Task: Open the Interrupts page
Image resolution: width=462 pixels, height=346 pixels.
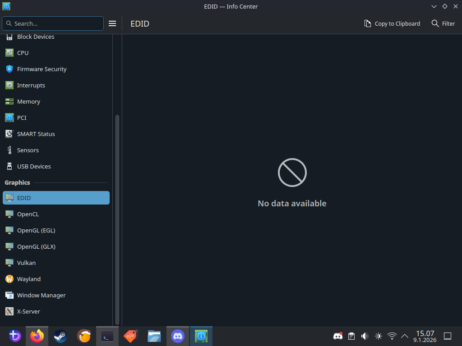Action: point(56,85)
